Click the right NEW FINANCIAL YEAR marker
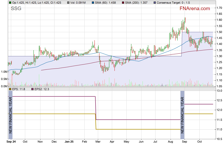This screenshot has height=147, width=223. point(182,115)
